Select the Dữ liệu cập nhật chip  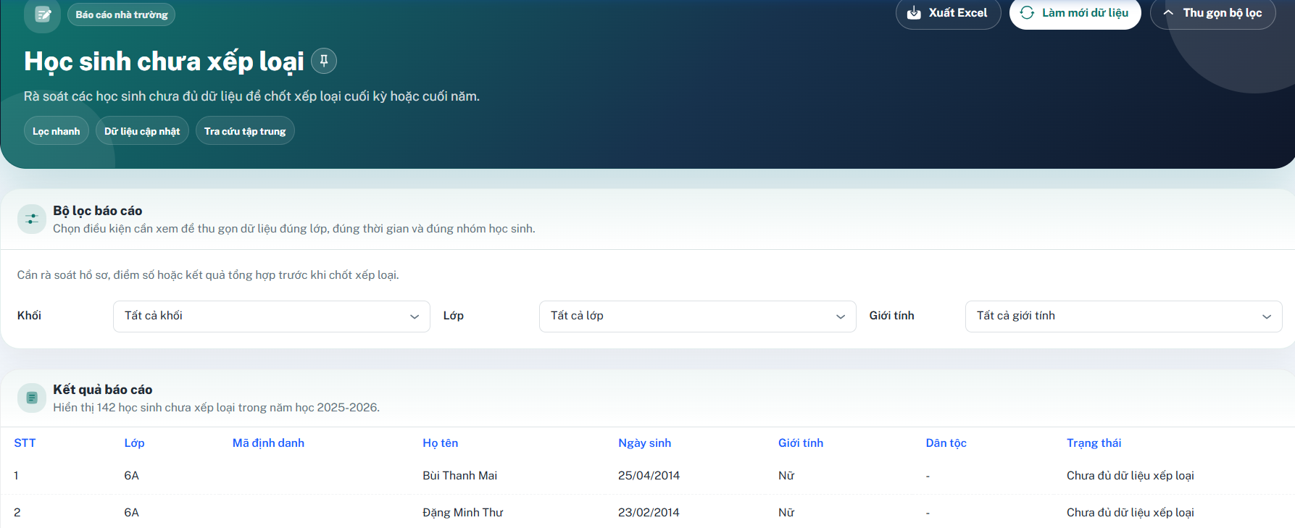tap(142, 131)
